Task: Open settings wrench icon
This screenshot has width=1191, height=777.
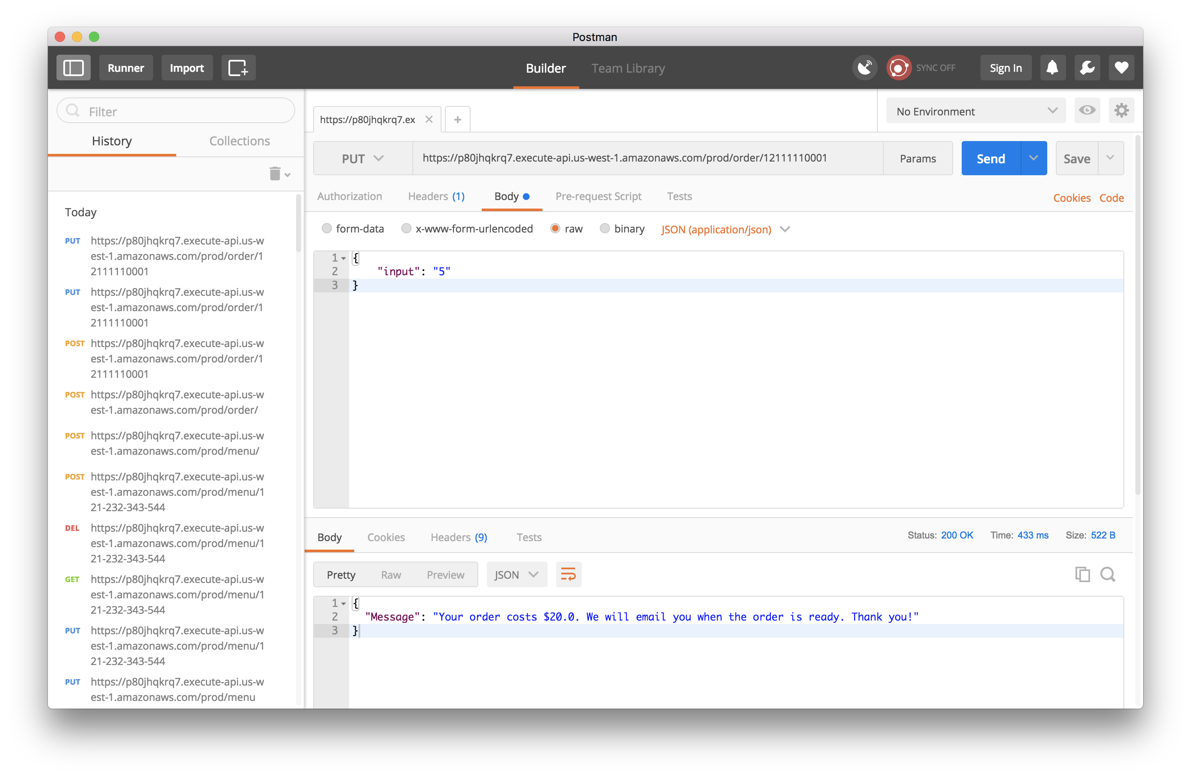Action: coord(1087,68)
